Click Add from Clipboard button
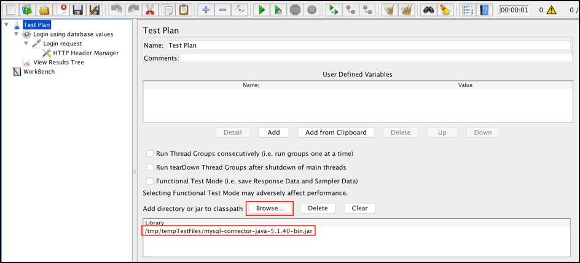Screen dimensions: 580x263 (336, 132)
